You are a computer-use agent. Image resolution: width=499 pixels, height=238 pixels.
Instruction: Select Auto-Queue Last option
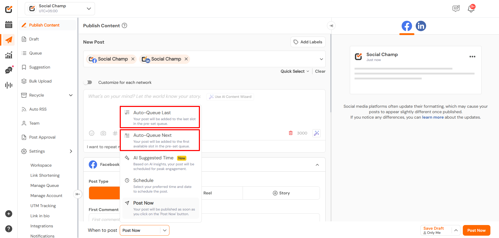(160, 117)
